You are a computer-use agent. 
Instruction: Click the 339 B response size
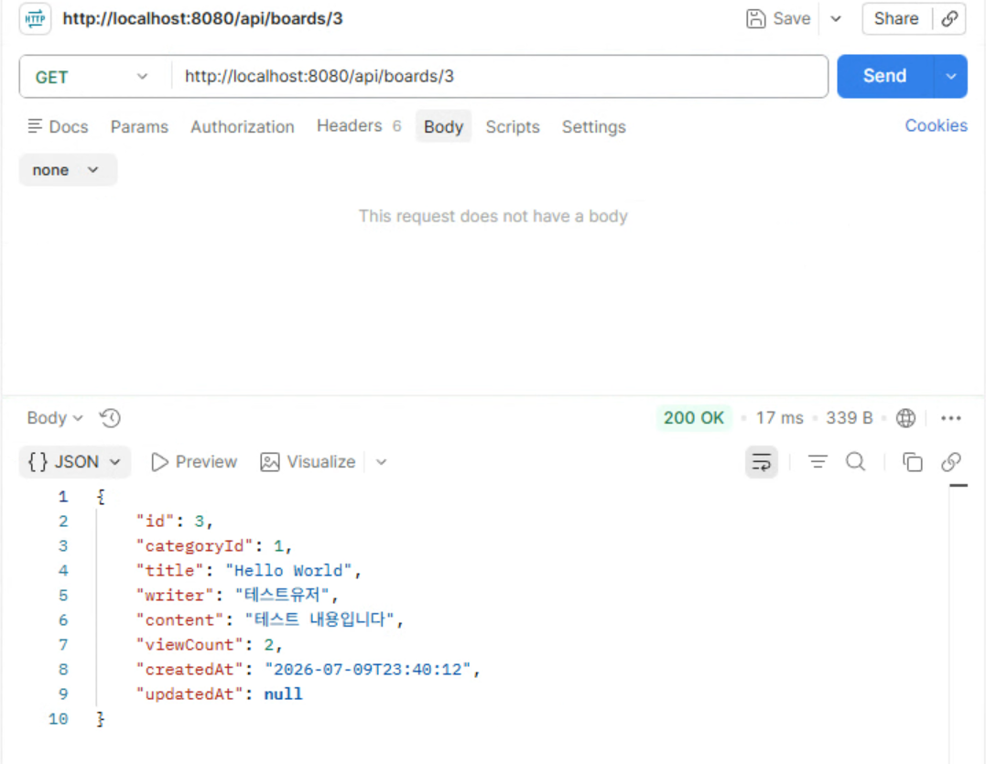click(x=849, y=418)
